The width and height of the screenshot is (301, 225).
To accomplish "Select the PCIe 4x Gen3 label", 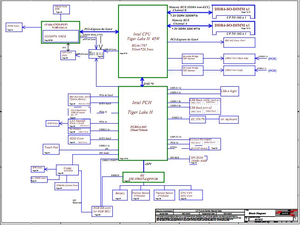I will [106, 95].
